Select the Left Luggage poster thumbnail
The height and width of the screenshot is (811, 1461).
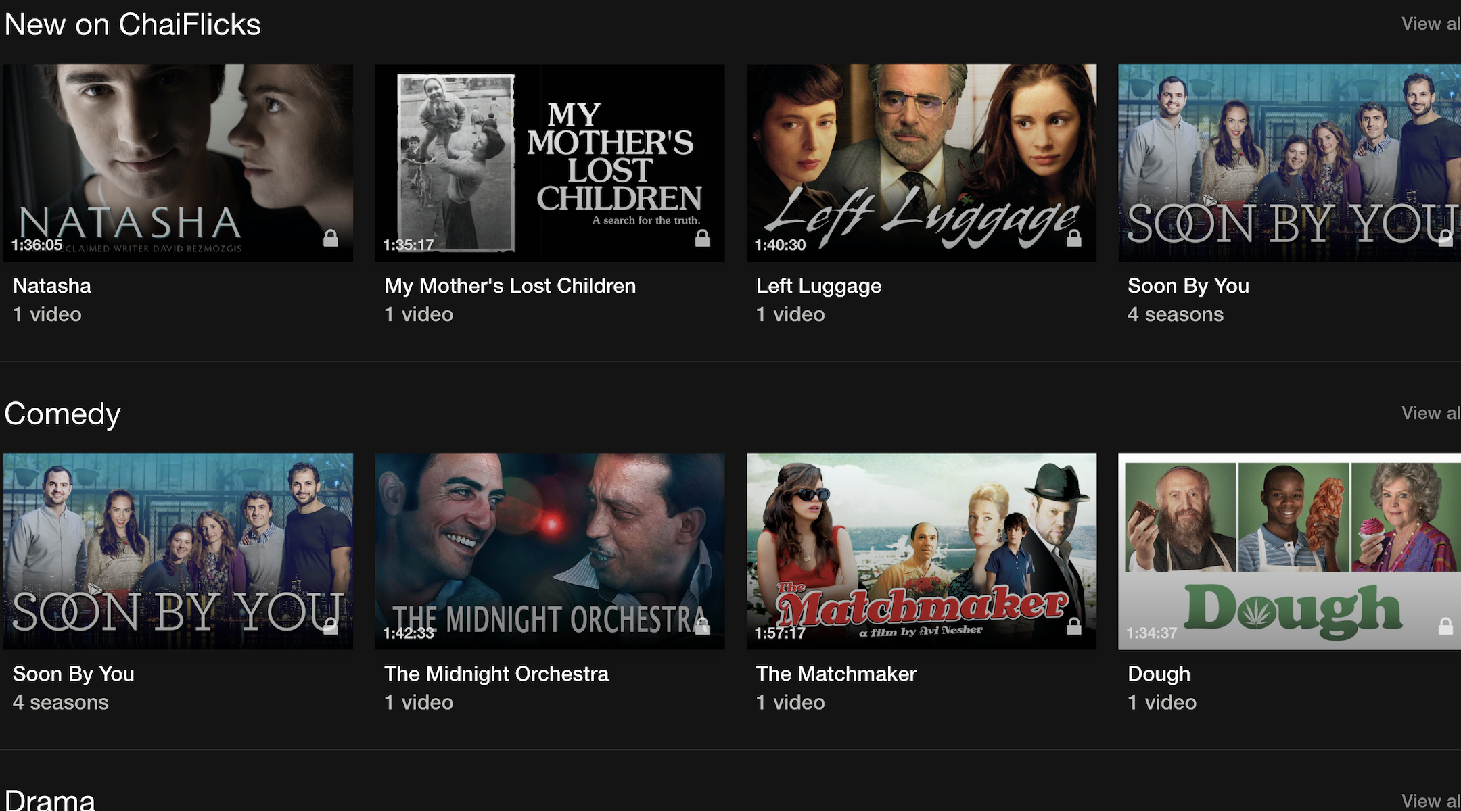coord(921,163)
